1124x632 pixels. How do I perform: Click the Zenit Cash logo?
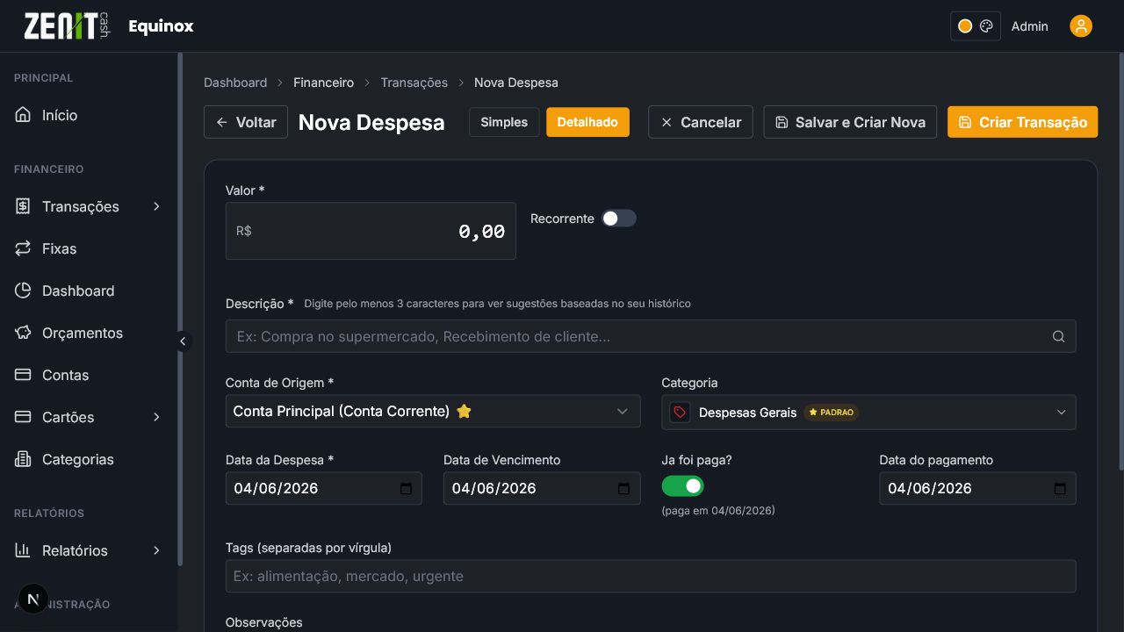pyautogui.click(x=68, y=25)
